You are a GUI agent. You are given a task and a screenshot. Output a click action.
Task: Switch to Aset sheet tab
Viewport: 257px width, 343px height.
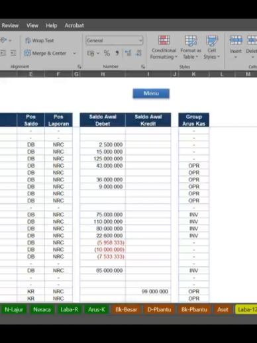tap(223, 310)
